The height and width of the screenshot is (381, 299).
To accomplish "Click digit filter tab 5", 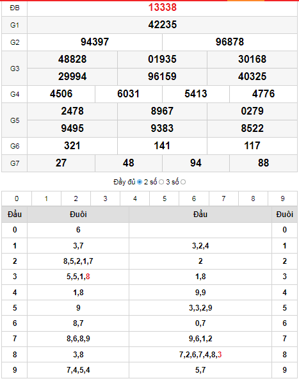I will pos(165,199).
